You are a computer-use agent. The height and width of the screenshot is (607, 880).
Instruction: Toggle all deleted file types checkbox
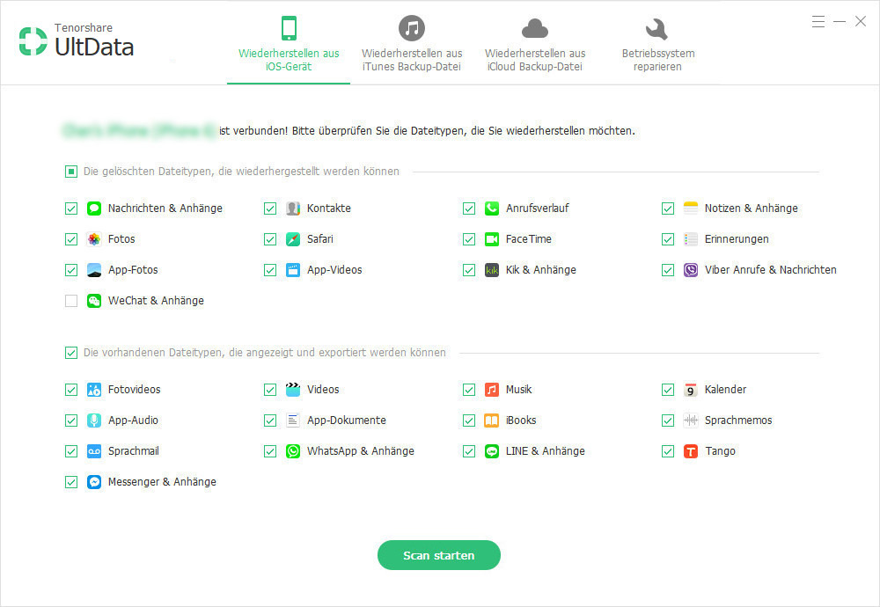point(71,172)
